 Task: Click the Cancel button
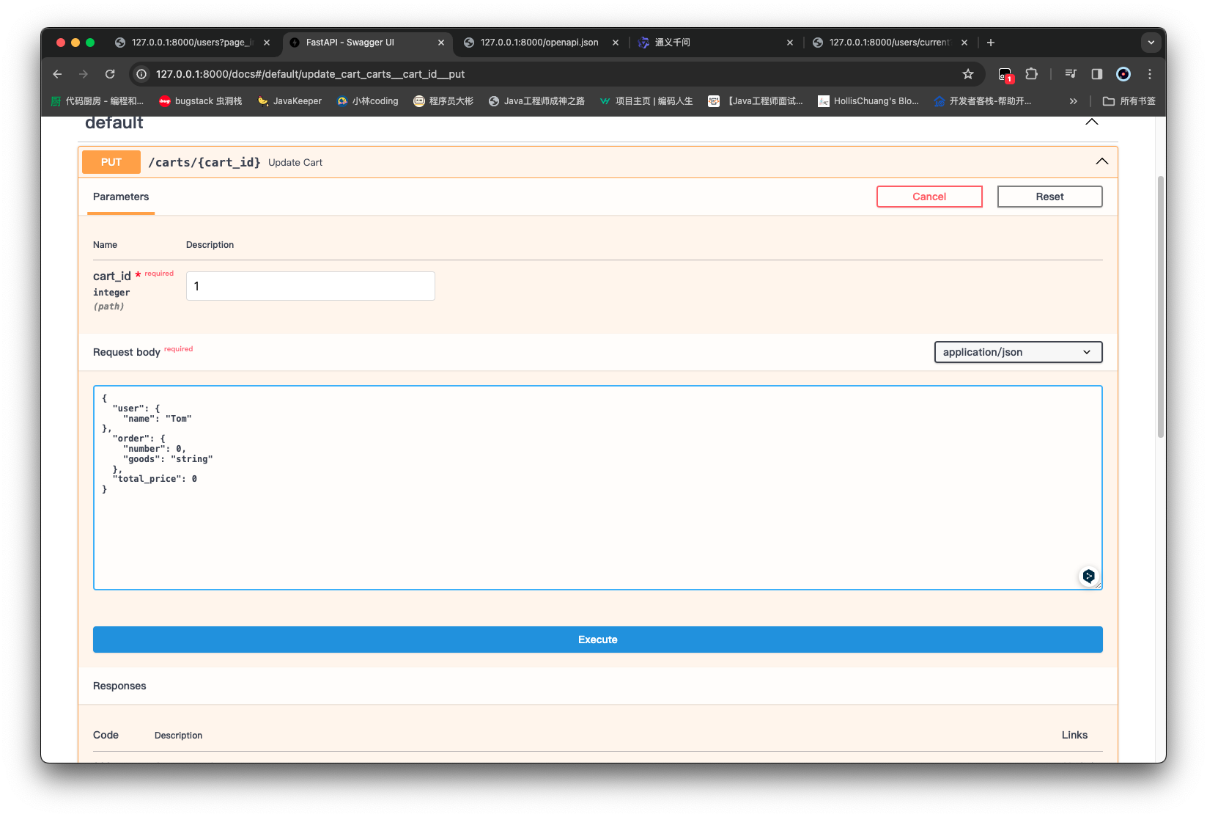[x=929, y=197]
